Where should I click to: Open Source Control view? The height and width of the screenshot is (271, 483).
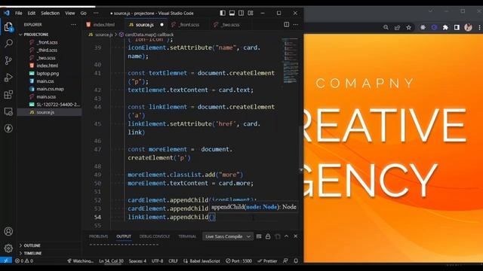pyautogui.click(x=8, y=60)
